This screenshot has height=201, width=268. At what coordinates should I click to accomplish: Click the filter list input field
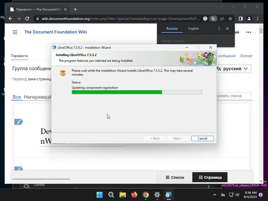tap(234, 96)
